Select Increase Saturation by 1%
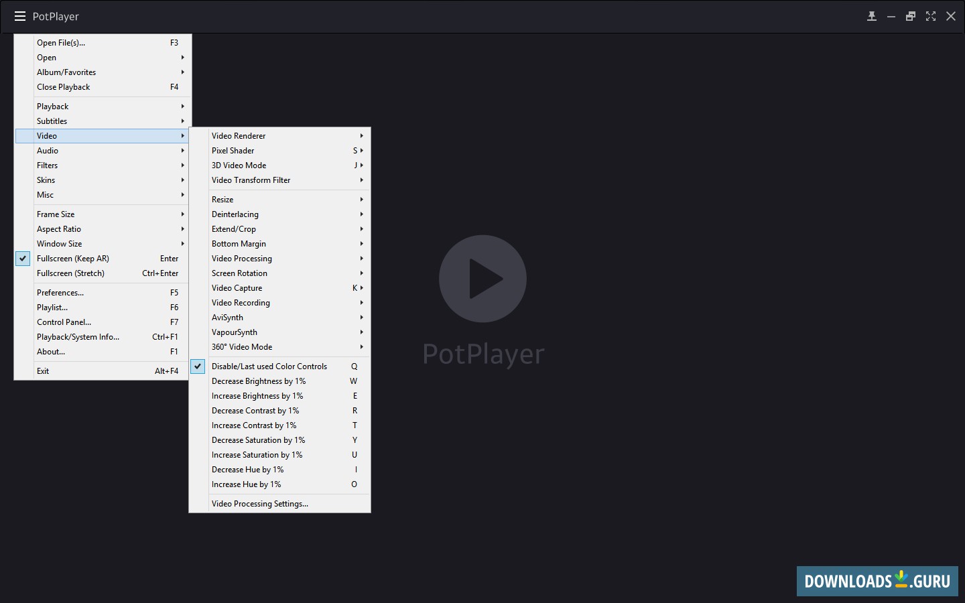The width and height of the screenshot is (965, 603). click(x=280, y=455)
